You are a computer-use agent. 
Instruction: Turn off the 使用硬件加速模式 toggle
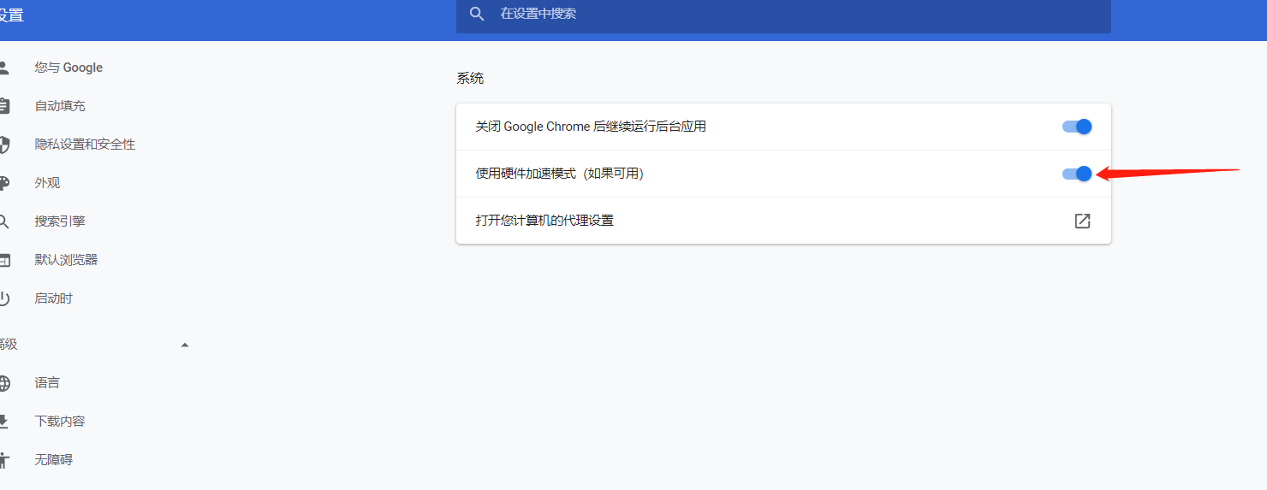tap(1077, 174)
